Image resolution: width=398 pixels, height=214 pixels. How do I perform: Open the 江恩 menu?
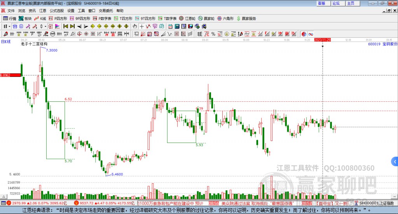pyautogui.click(x=43, y=10)
